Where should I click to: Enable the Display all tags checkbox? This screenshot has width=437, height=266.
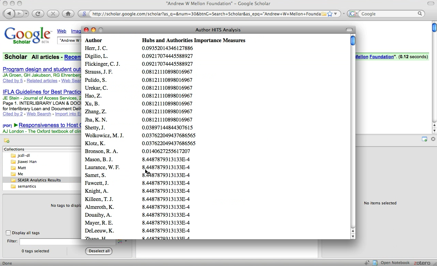(x=8, y=233)
